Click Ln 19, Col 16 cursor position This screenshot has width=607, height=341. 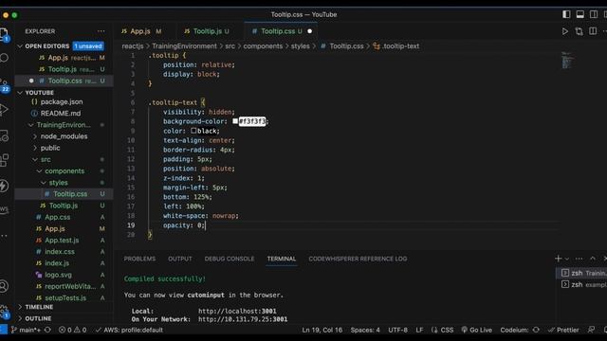(x=322, y=330)
